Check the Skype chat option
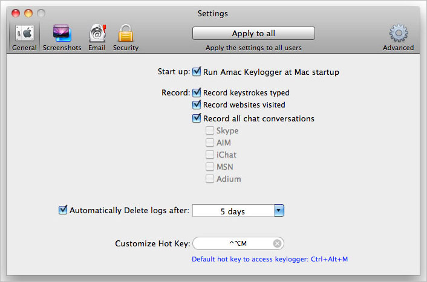The image size is (427, 282). 209,130
